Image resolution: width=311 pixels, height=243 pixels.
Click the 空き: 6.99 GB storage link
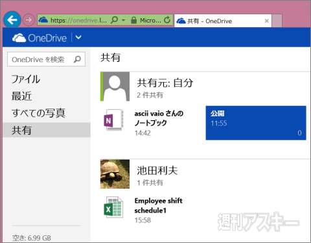[32, 238]
